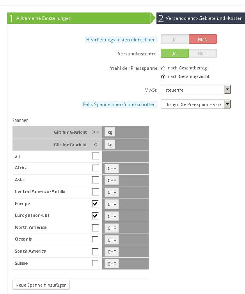245x294 pixels.
Task: Enable the Suisse zone checkbox
Action: point(95,264)
